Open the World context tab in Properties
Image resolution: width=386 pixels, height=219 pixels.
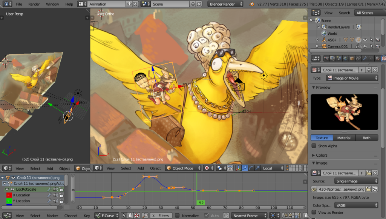pos(345,59)
